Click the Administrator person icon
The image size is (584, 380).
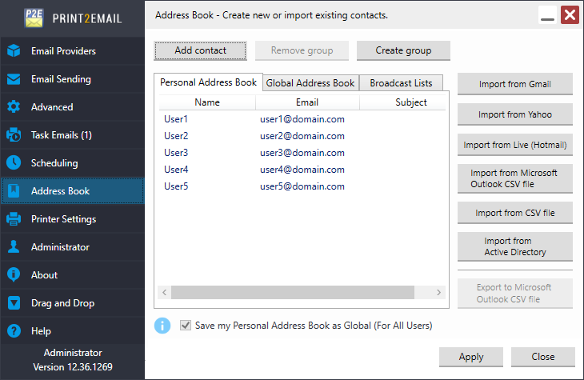pos(14,247)
